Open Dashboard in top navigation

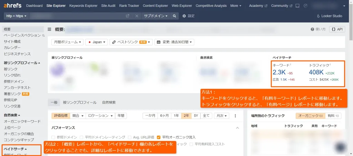(x=34, y=6)
